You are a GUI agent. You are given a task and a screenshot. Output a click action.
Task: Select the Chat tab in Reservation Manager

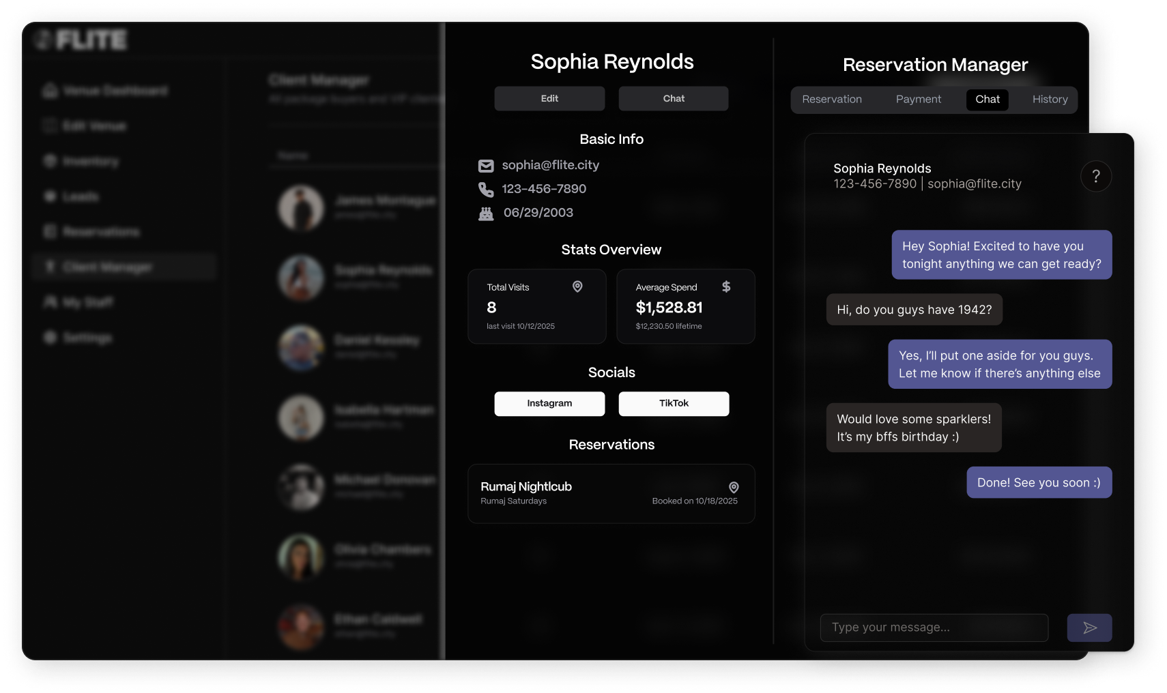(x=987, y=100)
